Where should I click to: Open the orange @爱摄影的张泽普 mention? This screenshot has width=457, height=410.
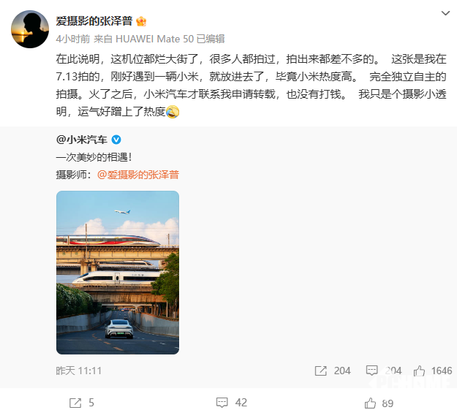coord(138,175)
